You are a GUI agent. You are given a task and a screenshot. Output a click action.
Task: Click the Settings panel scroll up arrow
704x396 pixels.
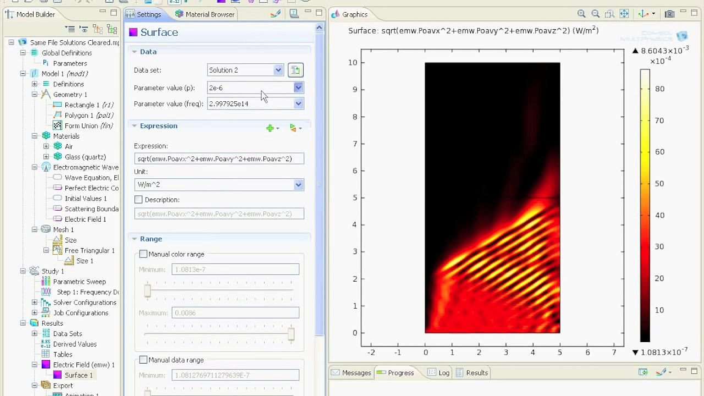320,27
